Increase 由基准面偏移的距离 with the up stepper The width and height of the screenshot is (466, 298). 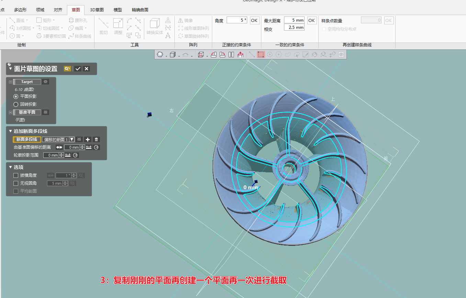point(82,146)
